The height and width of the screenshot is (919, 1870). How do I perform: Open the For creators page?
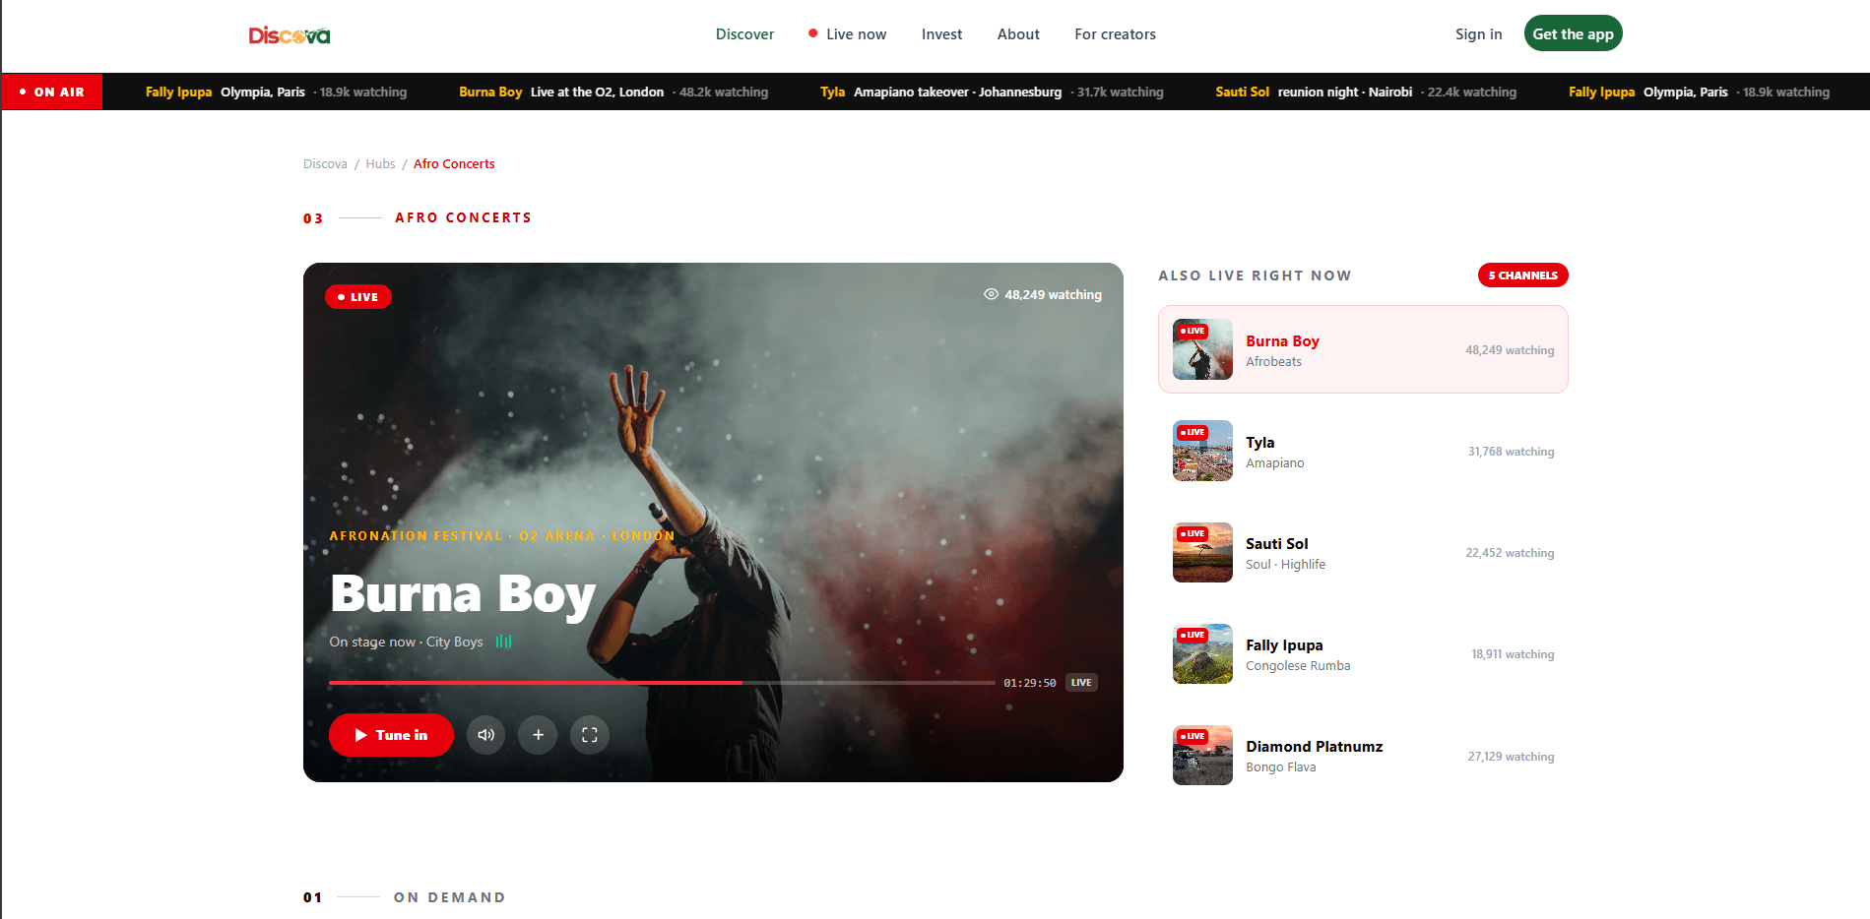[1115, 34]
